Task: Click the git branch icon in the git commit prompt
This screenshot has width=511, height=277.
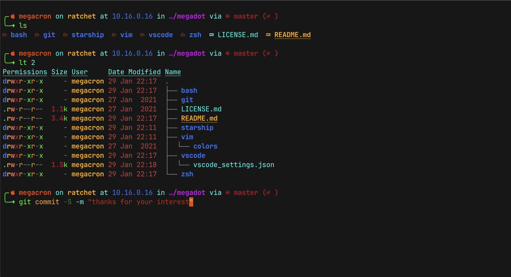Action: [228, 193]
